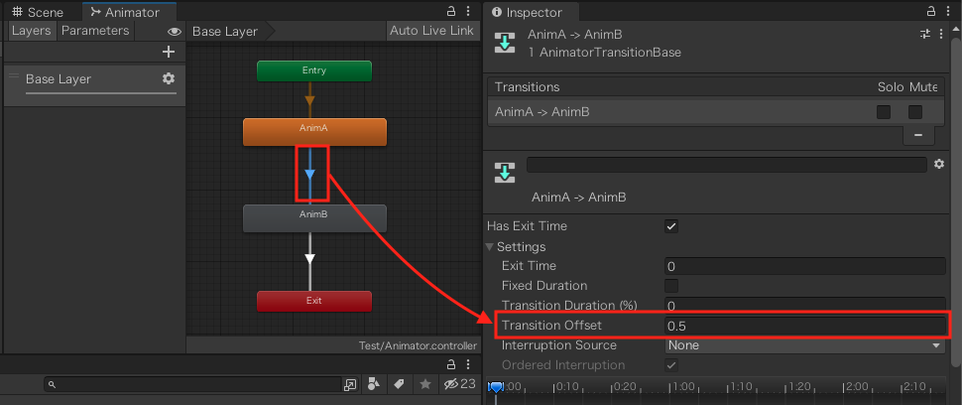Image resolution: width=962 pixels, height=405 pixels.
Task: Click the blue timeline playhead marker
Action: click(495, 386)
